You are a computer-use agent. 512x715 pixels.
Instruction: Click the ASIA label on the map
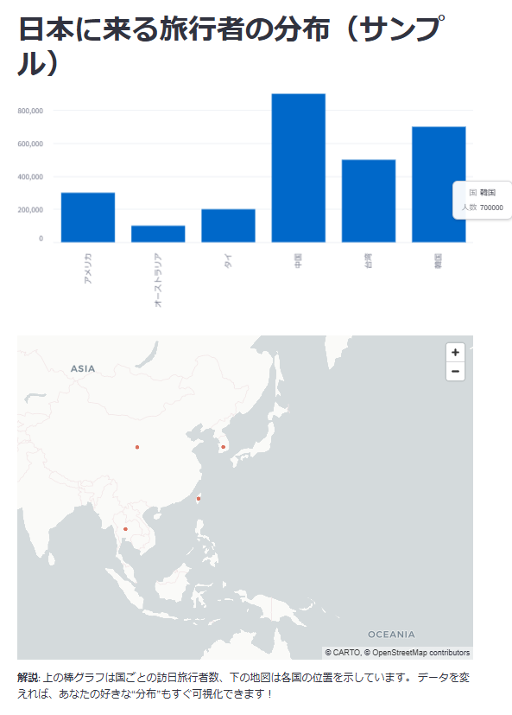(x=83, y=368)
